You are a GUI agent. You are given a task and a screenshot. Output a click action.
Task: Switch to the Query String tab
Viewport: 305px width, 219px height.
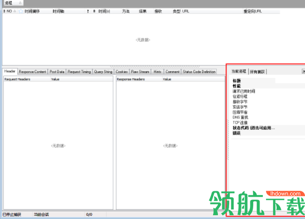pyautogui.click(x=103, y=72)
